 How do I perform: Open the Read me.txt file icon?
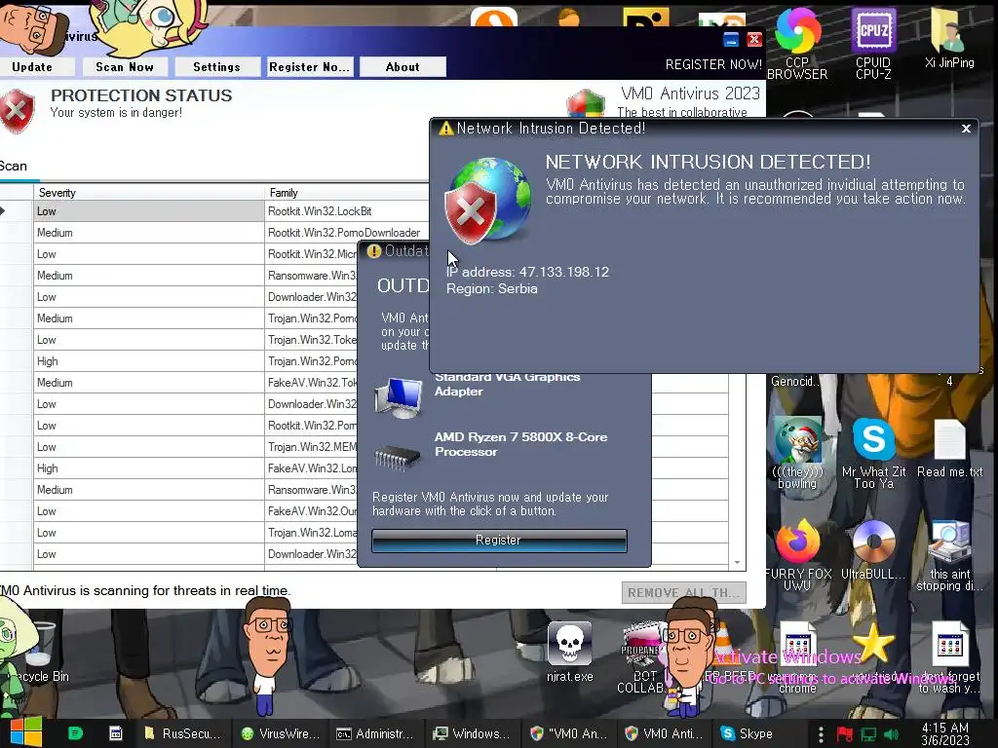point(949,448)
